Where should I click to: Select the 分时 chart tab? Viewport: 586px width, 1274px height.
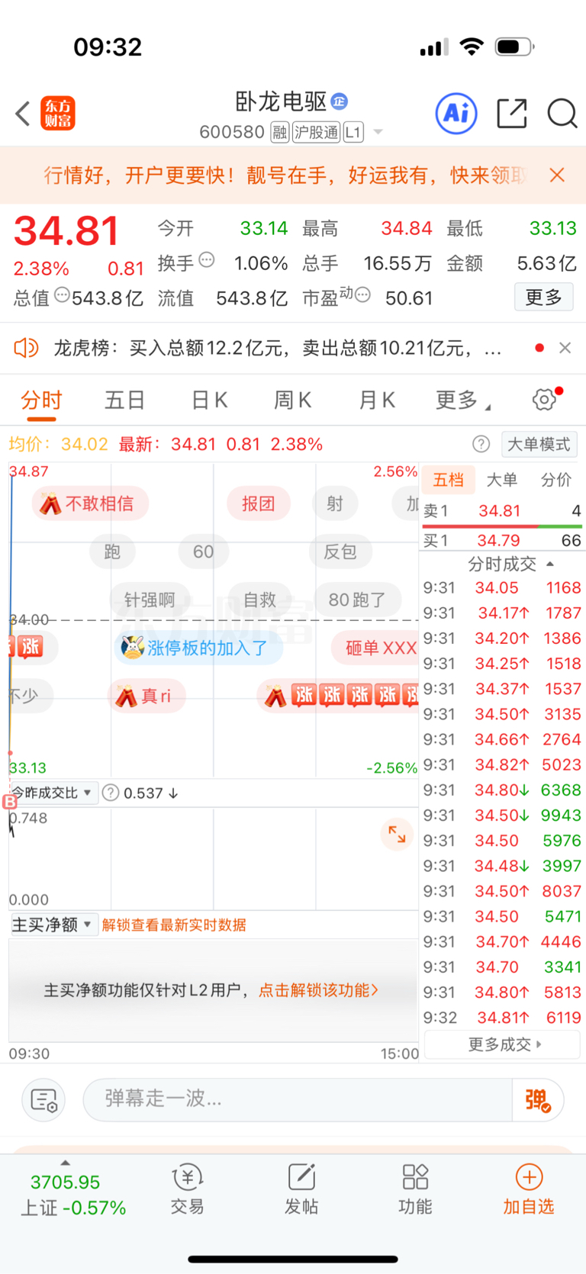click(41, 401)
